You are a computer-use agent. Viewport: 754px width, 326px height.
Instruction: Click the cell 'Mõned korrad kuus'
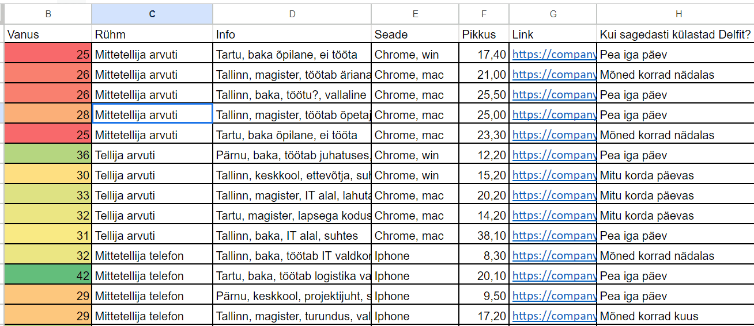pyautogui.click(x=676, y=316)
